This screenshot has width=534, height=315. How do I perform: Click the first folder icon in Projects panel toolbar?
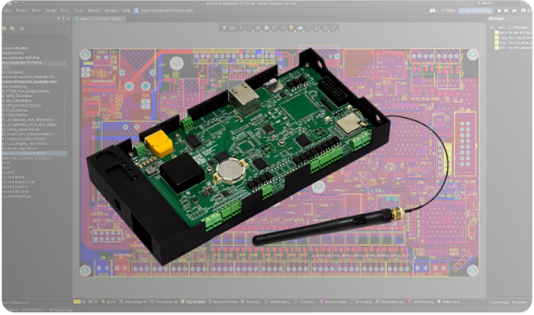click(x=4, y=28)
